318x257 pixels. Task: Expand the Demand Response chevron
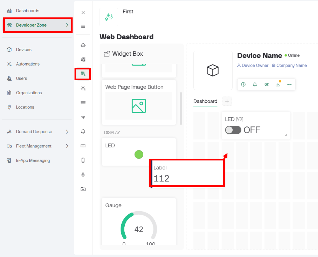(x=67, y=132)
